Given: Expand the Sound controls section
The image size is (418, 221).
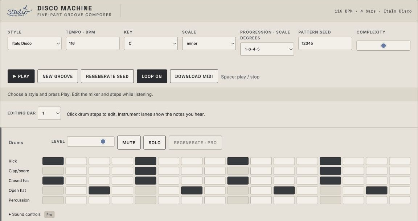Looking at the screenshot, I should point(25,214).
